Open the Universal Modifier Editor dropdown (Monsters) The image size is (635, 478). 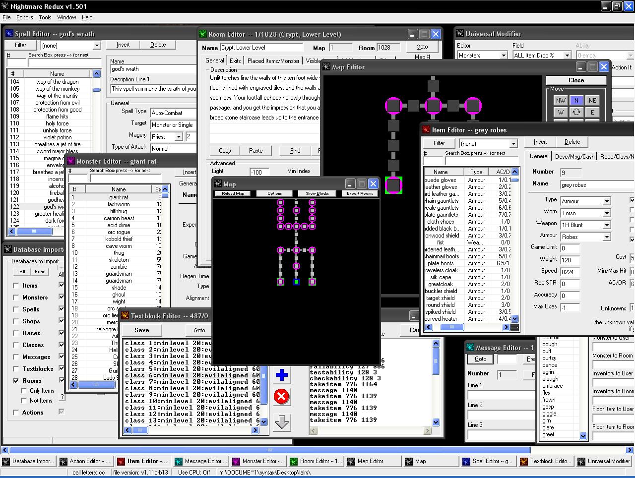[x=503, y=56]
